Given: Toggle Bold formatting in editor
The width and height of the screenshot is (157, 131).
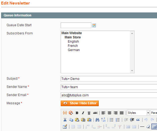Looking at the screenshot, I should pos(77,113).
